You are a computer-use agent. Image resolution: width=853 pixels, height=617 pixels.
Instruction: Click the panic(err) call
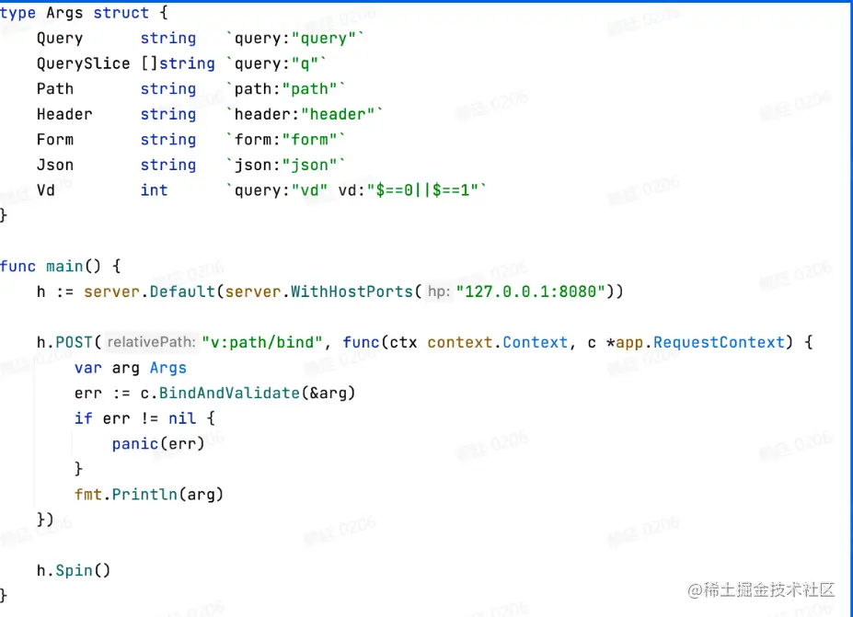(x=158, y=444)
